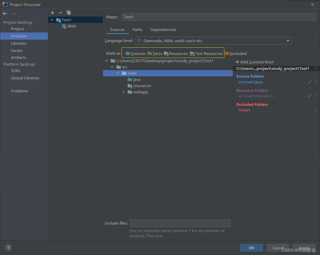Click the Apply button

[304, 248]
